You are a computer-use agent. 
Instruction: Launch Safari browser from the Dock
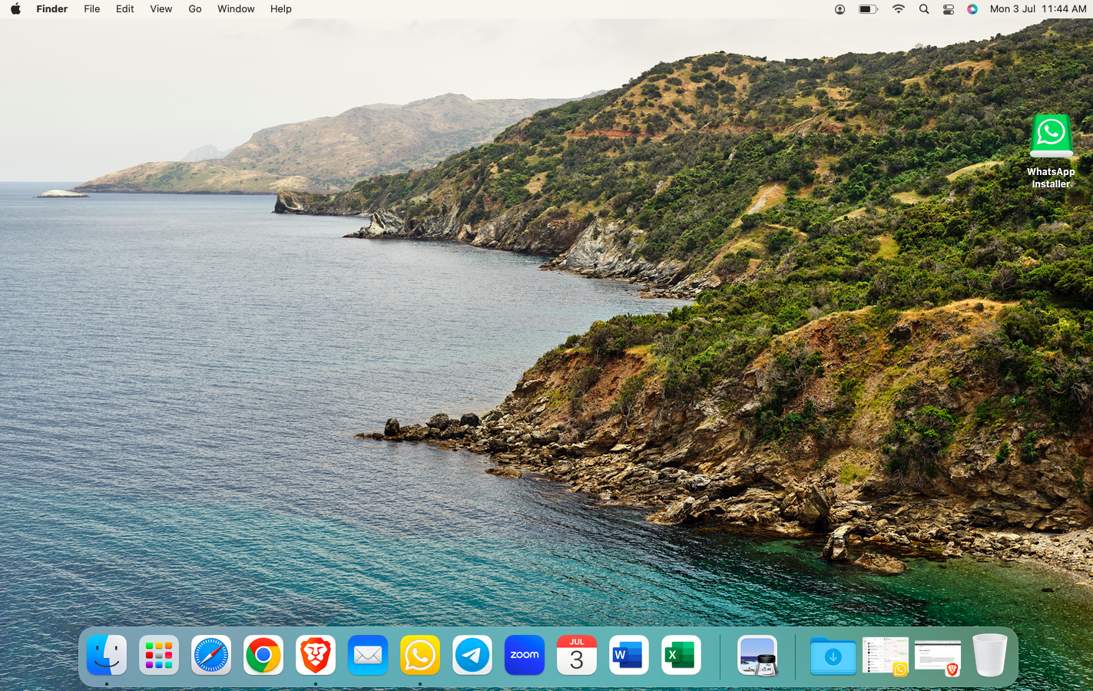[211, 655]
